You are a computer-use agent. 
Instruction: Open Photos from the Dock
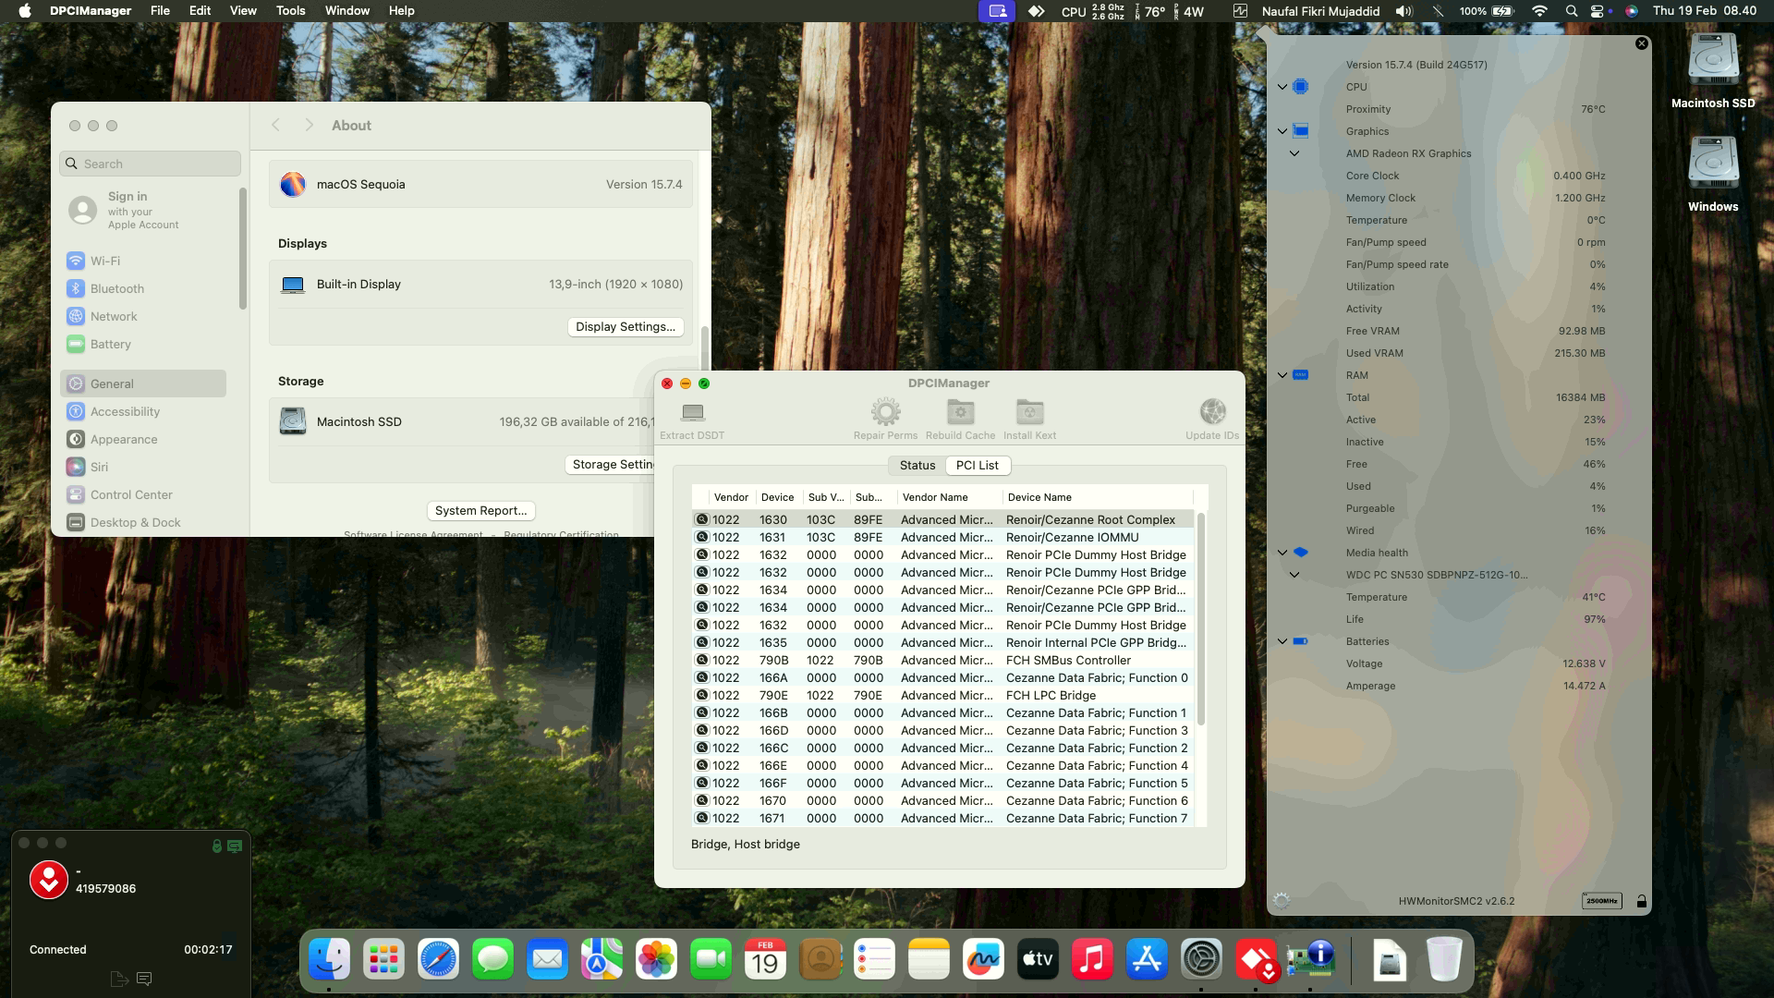[656, 960]
